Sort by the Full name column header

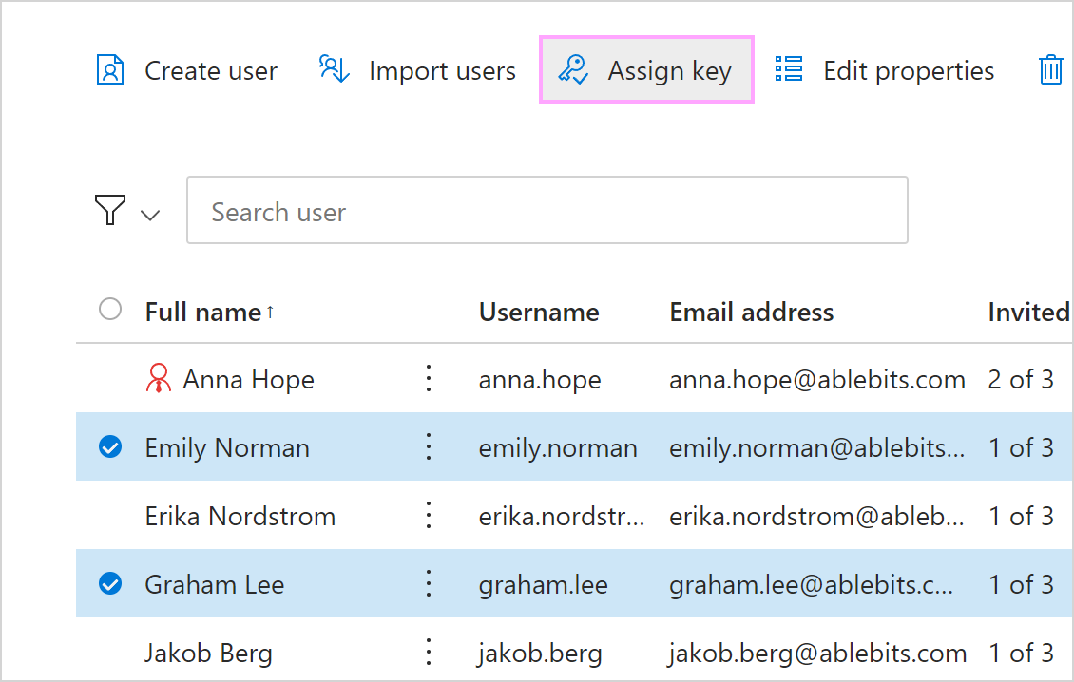click(x=203, y=313)
